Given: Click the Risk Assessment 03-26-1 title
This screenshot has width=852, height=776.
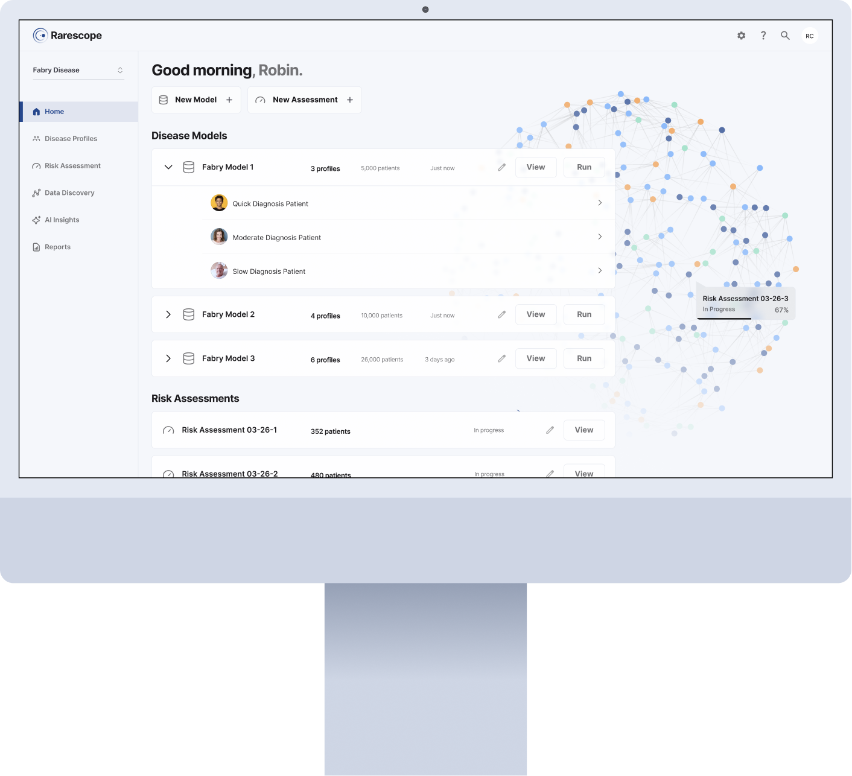Looking at the screenshot, I should point(229,430).
